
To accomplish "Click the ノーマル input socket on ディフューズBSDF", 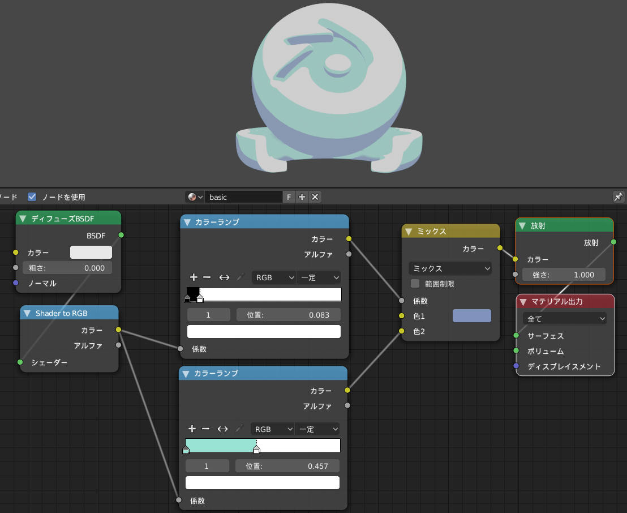I will pos(16,283).
